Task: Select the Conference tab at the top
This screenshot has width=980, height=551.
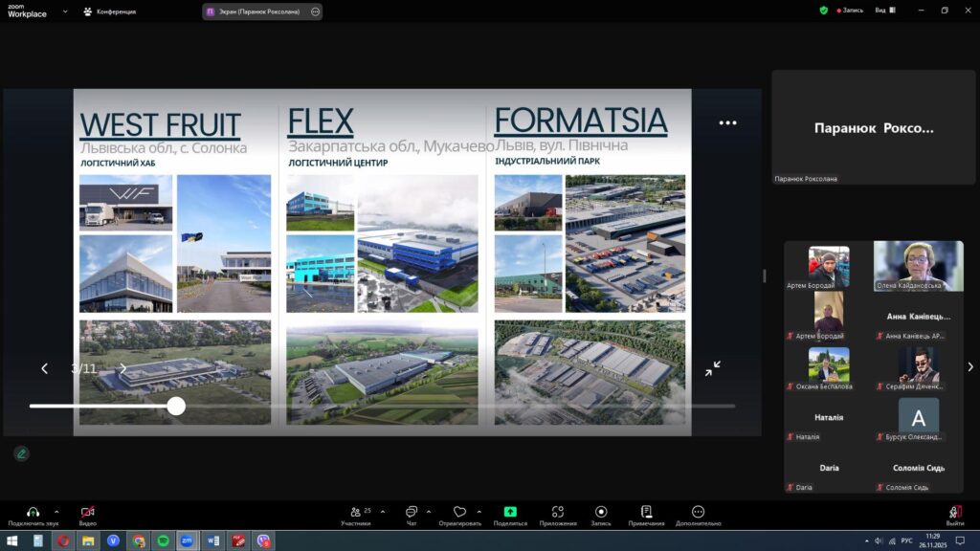Action: click(x=110, y=11)
